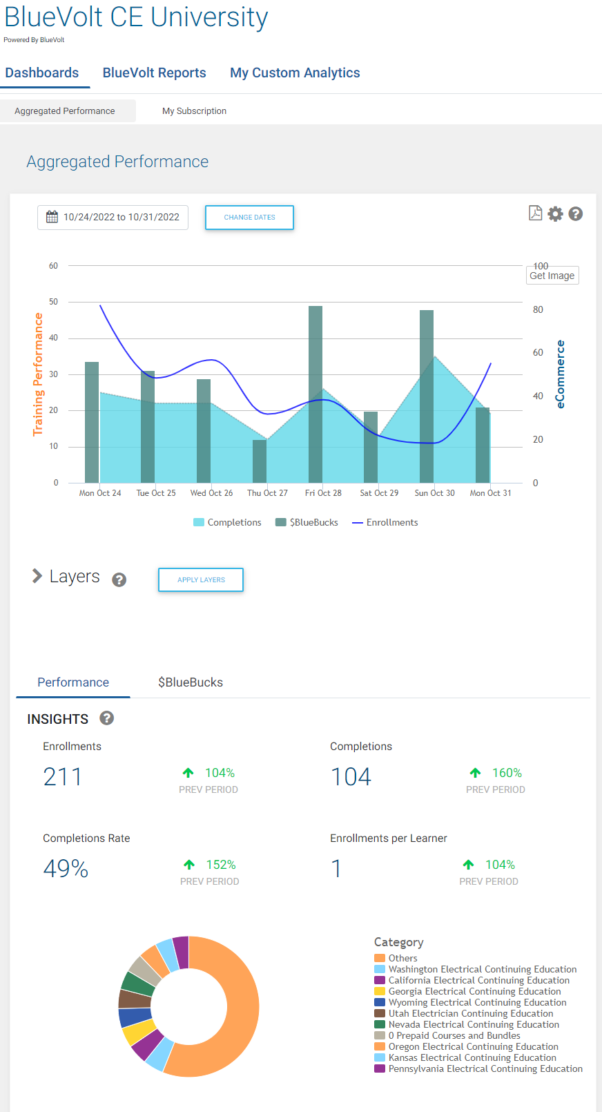This screenshot has height=1112, width=602.
Task: Click help icon beside settings gear
Action: [x=576, y=214]
